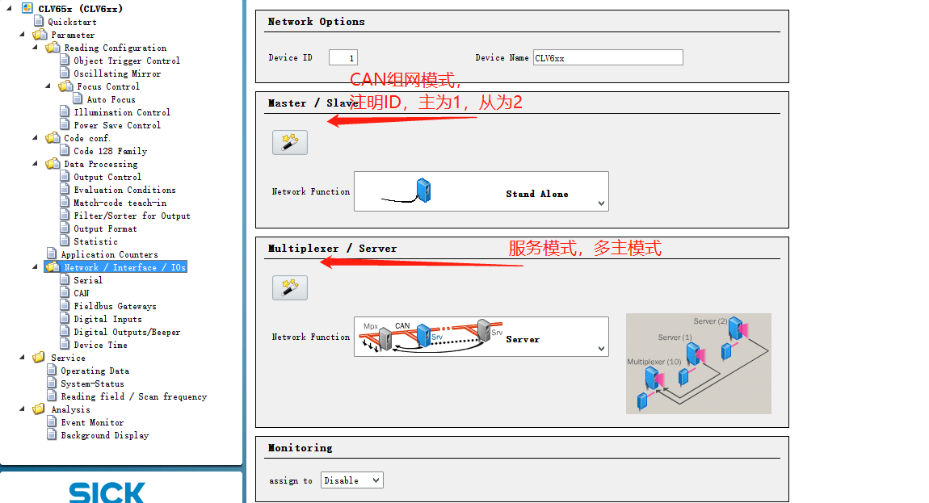This screenshot has height=503, width=929.
Task: Click the Operating Data icon under Service
Action: point(53,370)
